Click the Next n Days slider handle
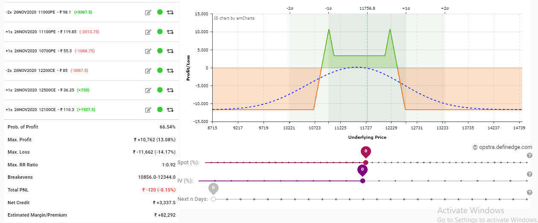Viewport: 538px width, 223px height. click(x=213, y=199)
